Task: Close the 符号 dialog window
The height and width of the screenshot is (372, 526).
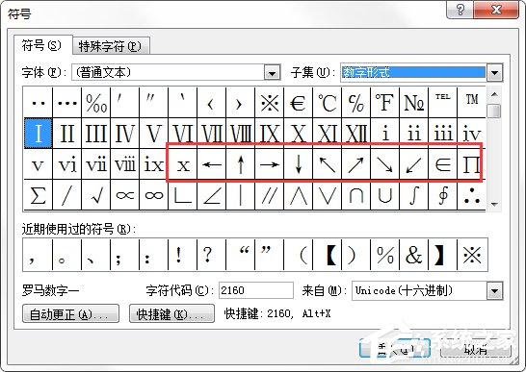Action: 496,10
